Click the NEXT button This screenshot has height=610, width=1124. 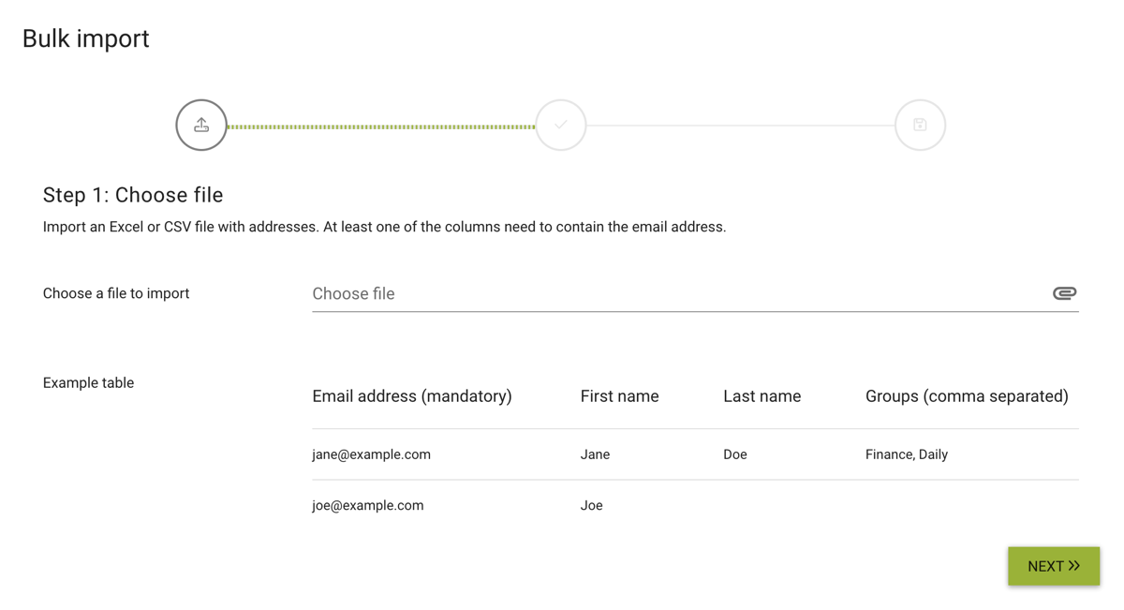pyautogui.click(x=1054, y=566)
